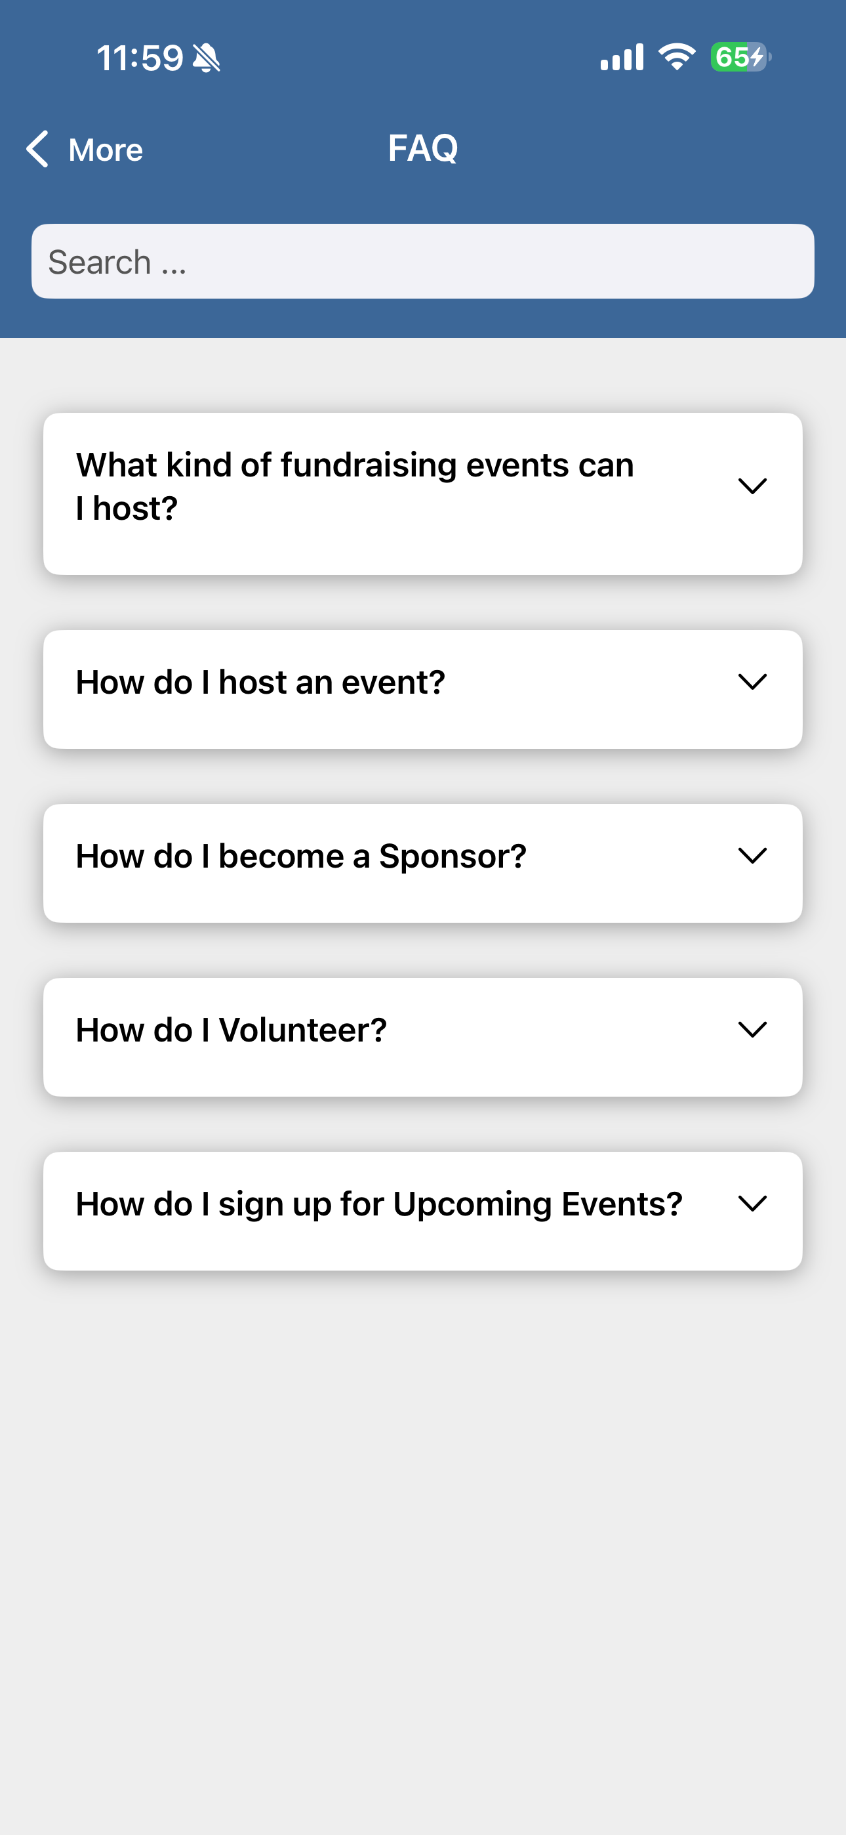The height and width of the screenshot is (1835, 846).
Task: Tap the back chevron icon
Action: point(38,149)
